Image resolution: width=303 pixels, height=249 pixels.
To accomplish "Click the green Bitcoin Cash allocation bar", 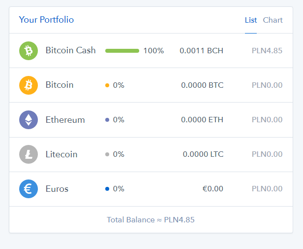I will click(x=122, y=51).
